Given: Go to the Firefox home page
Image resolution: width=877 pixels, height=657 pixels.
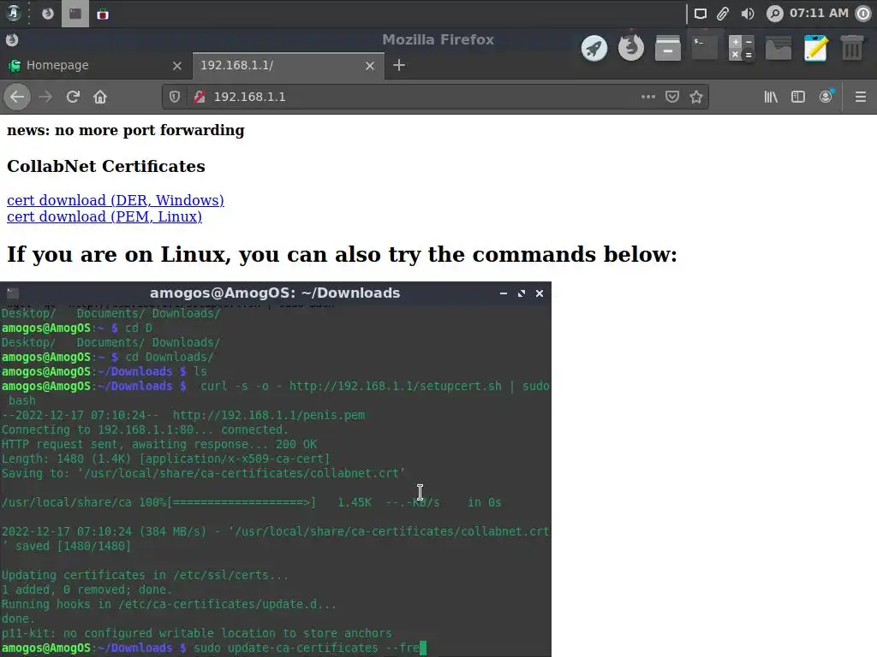Looking at the screenshot, I should pyautogui.click(x=100, y=97).
